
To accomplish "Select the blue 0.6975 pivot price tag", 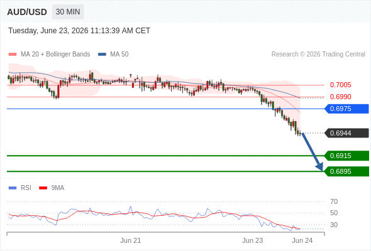I will click(x=346, y=109).
